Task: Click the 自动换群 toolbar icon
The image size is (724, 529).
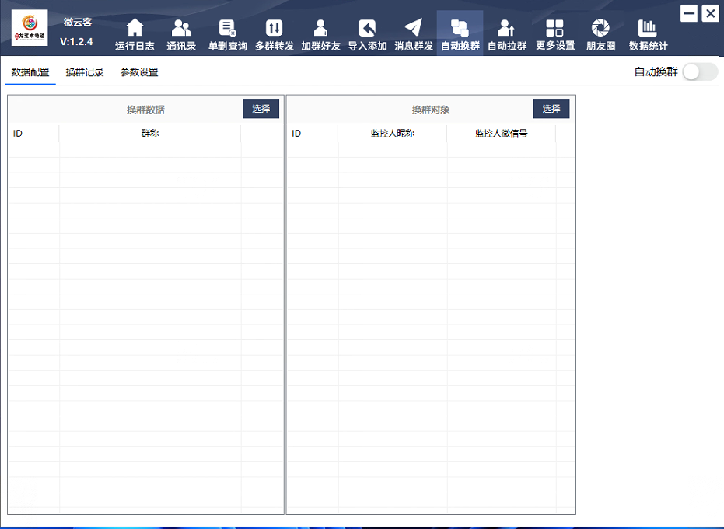Action: click(460, 30)
